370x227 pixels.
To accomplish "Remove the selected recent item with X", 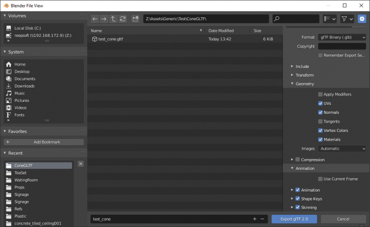I will pyautogui.click(x=81, y=163).
